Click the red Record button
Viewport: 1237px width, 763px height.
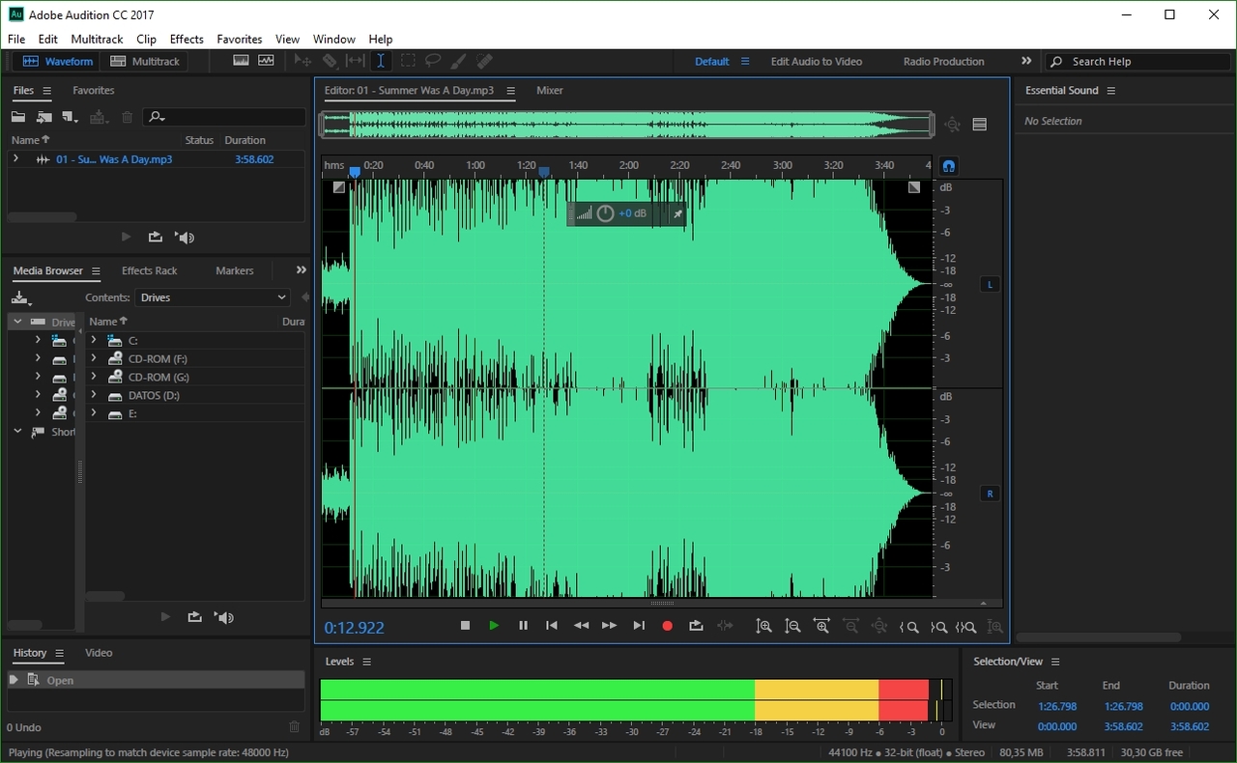(x=667, y=626)
